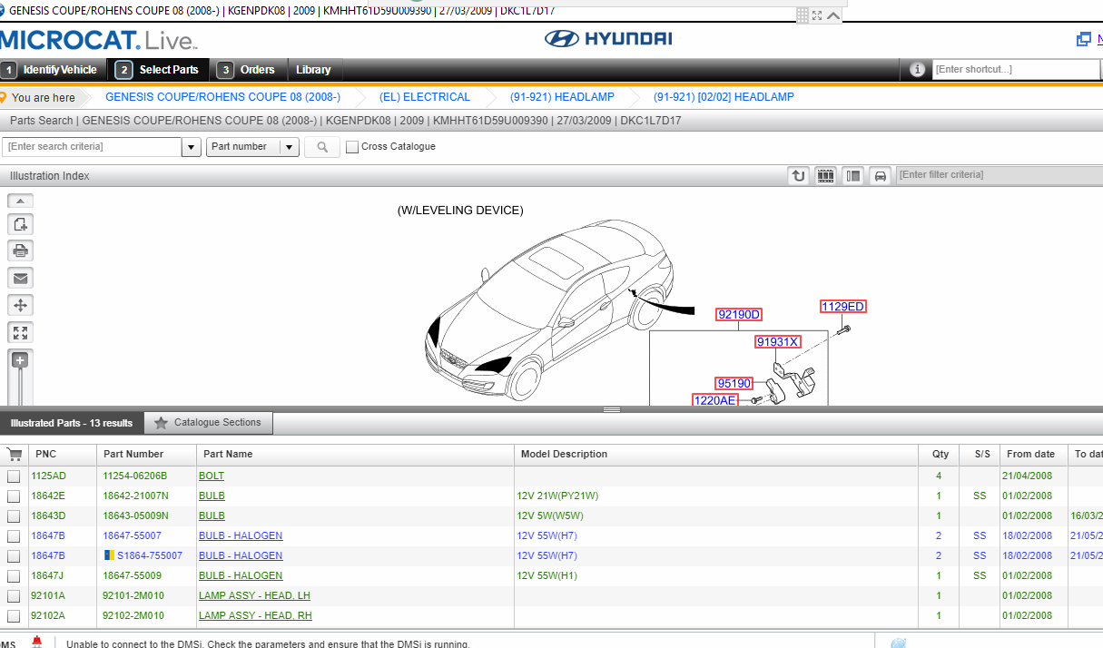Toggle the Cross Catalogue checkbox
This screenshot has width=1103, height=648.
click(352, 147)
